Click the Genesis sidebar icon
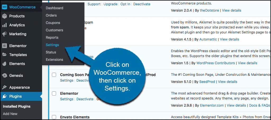Image resolution: width=271 pixels, height=120 pixels. point(4,76)
